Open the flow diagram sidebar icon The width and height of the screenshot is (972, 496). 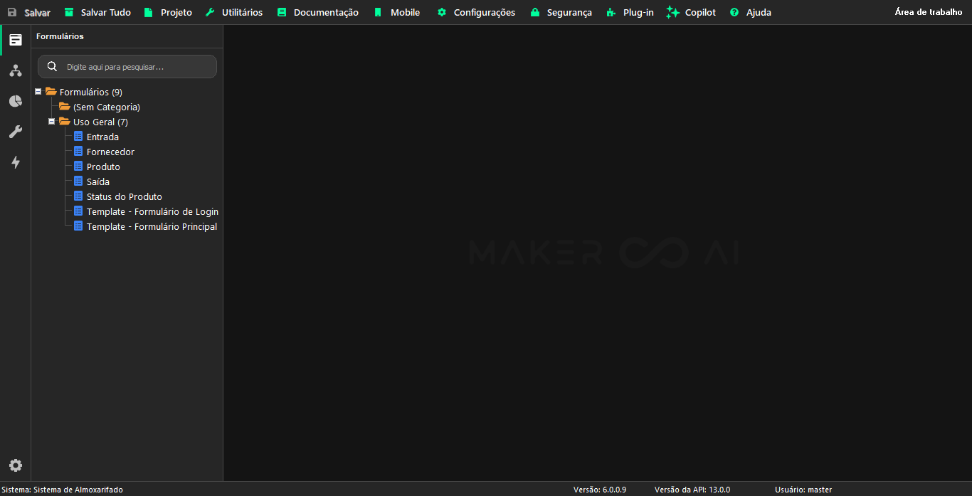pos(16,70)
